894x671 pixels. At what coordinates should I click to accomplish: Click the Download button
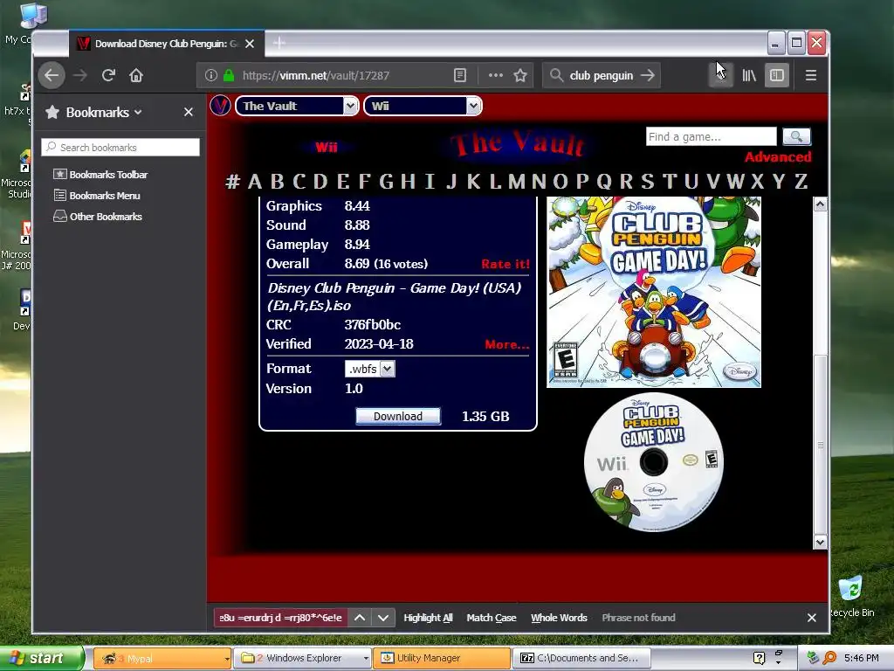[398, 417]
